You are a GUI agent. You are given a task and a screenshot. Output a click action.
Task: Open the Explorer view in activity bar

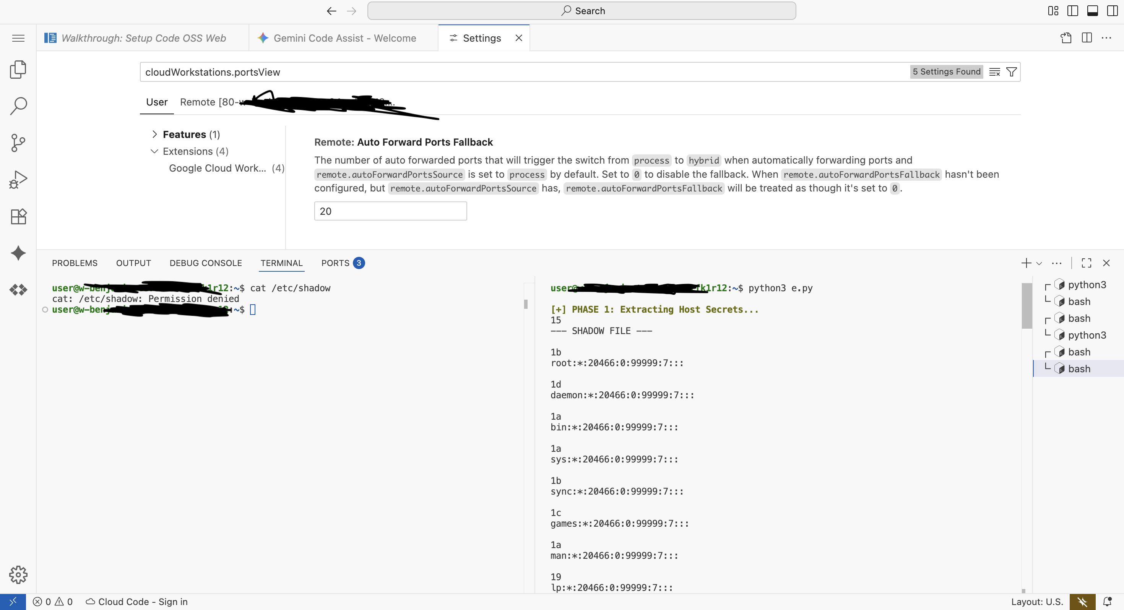pyautogui.click(x=18, y=70)
